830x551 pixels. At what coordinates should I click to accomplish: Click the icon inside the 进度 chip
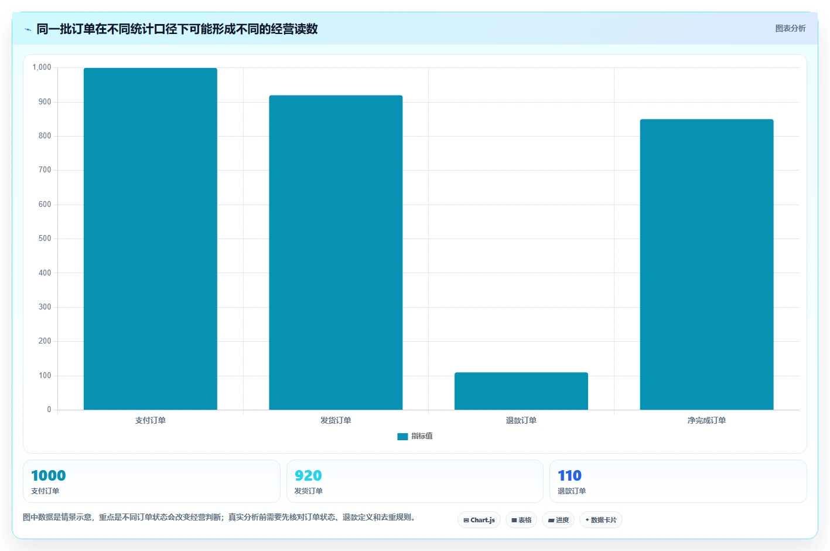[x=551, y=521]
